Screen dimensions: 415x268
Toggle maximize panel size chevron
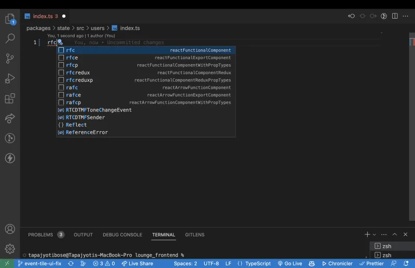point(395,234)
